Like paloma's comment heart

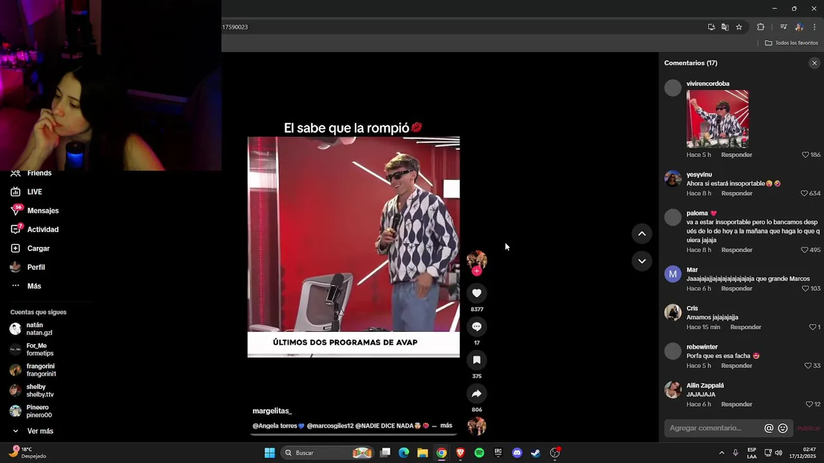tap(804, 250)
